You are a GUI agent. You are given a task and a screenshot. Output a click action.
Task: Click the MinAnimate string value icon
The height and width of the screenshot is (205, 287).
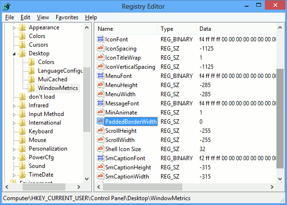pos(100,112)
